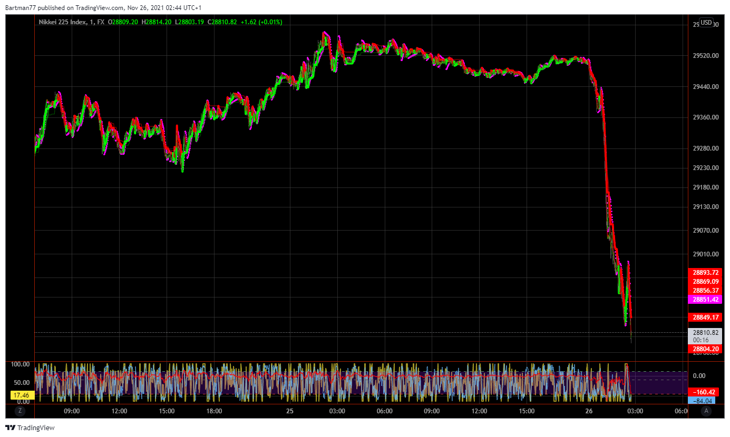
Task: Click the Z timezone button
Action: tap(20, 411)
